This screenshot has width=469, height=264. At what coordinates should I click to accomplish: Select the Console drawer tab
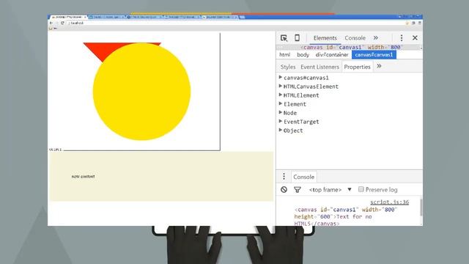point(303,177)
